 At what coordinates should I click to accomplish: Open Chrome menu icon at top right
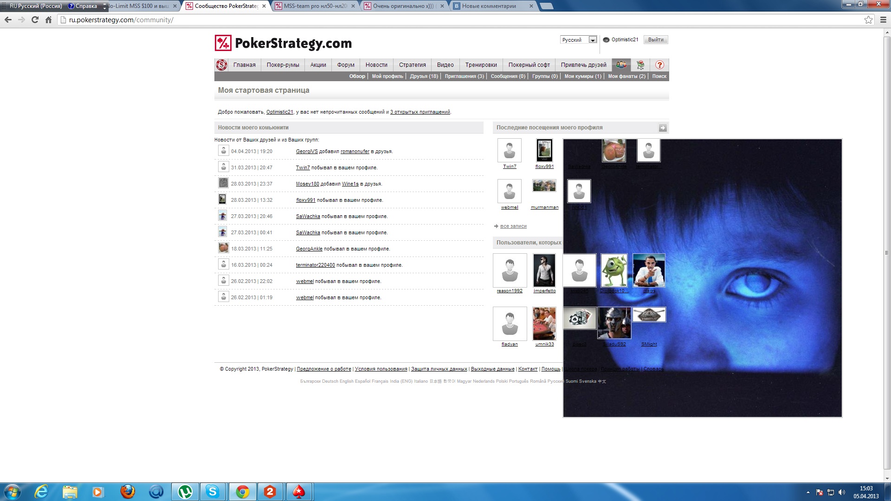(883, 20)
